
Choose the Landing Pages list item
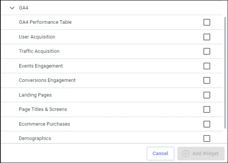pos(112,95)
